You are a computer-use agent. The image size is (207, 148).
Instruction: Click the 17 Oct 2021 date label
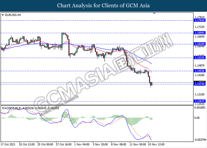pos(8,144)
